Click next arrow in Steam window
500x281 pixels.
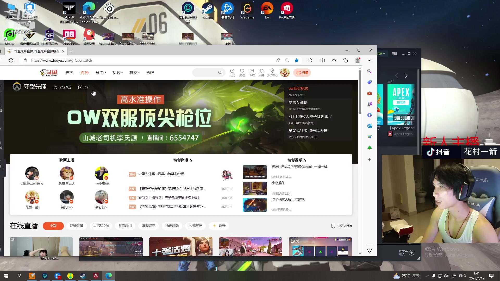tap(406, 76)
